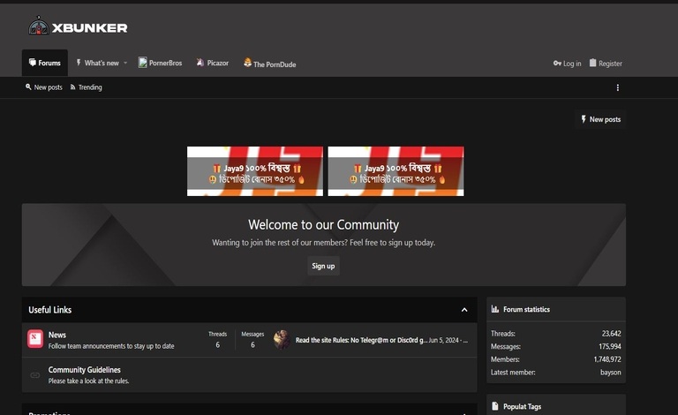Open Trending feed link

click(86, 87)
